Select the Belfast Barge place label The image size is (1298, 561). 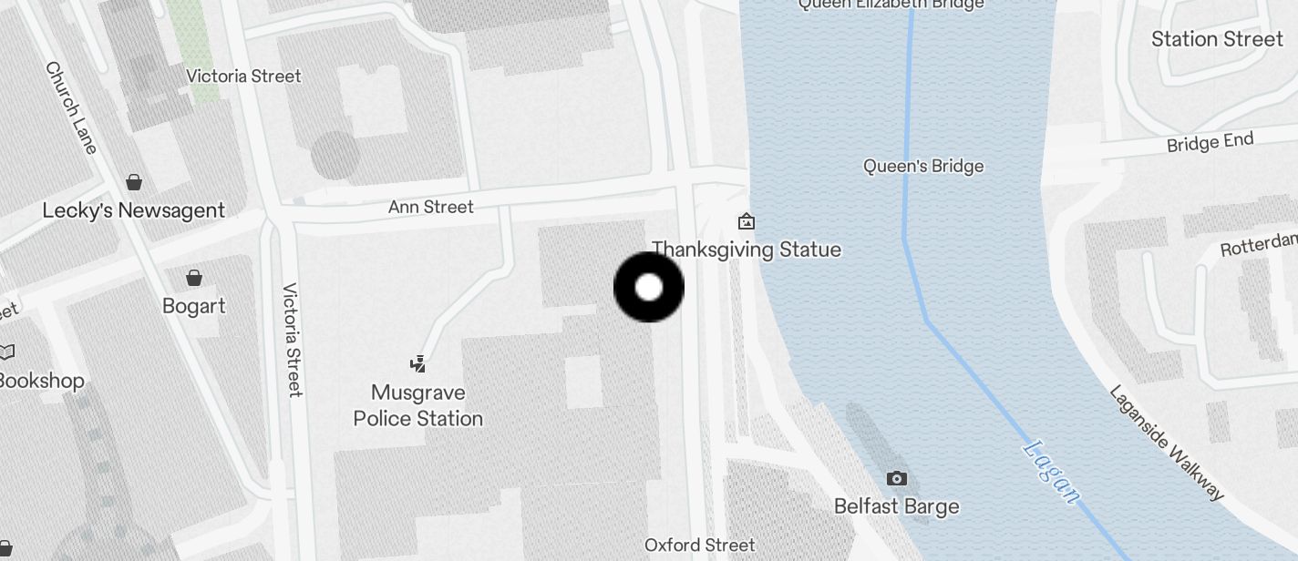[897, 506]
